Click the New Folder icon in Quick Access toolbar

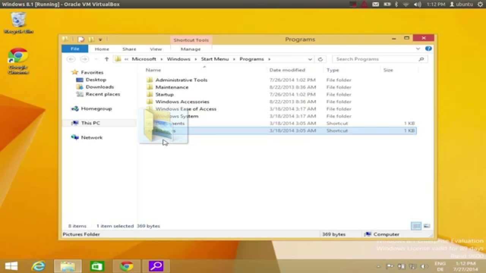(x=91, y=39)
